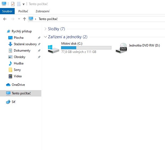Go up one level with up arrow
Viewport: 165px width, 150px height.
point(25,19)
